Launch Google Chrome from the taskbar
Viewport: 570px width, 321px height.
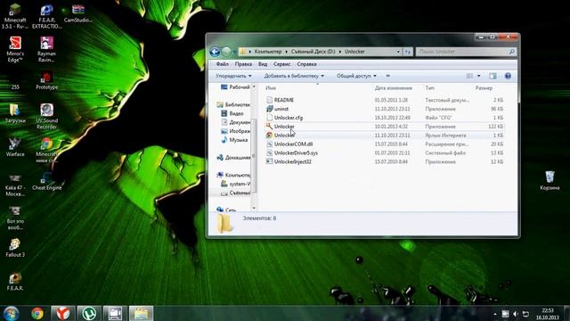coord(37,313)
